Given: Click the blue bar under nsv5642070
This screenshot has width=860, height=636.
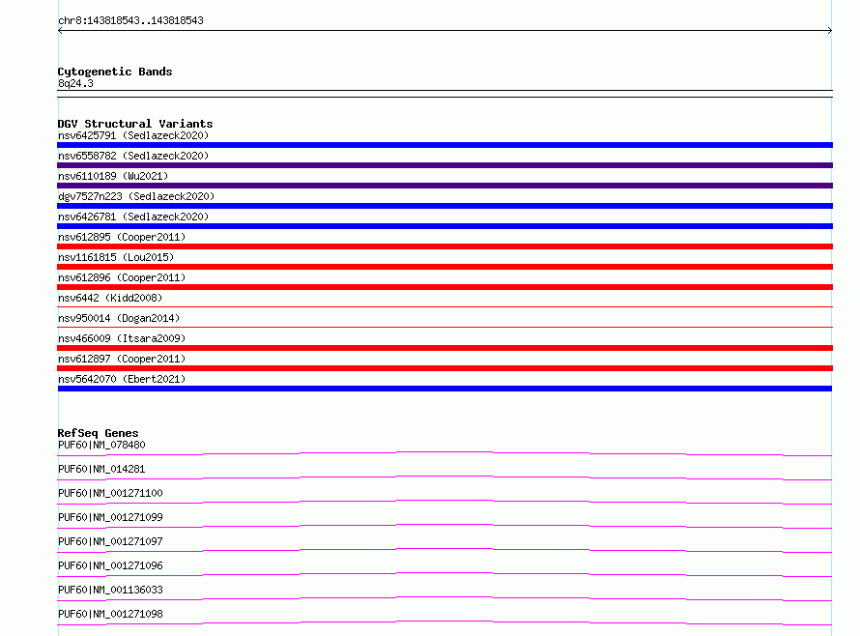Looking at the screenshot, I should click(x=444, y=389).
